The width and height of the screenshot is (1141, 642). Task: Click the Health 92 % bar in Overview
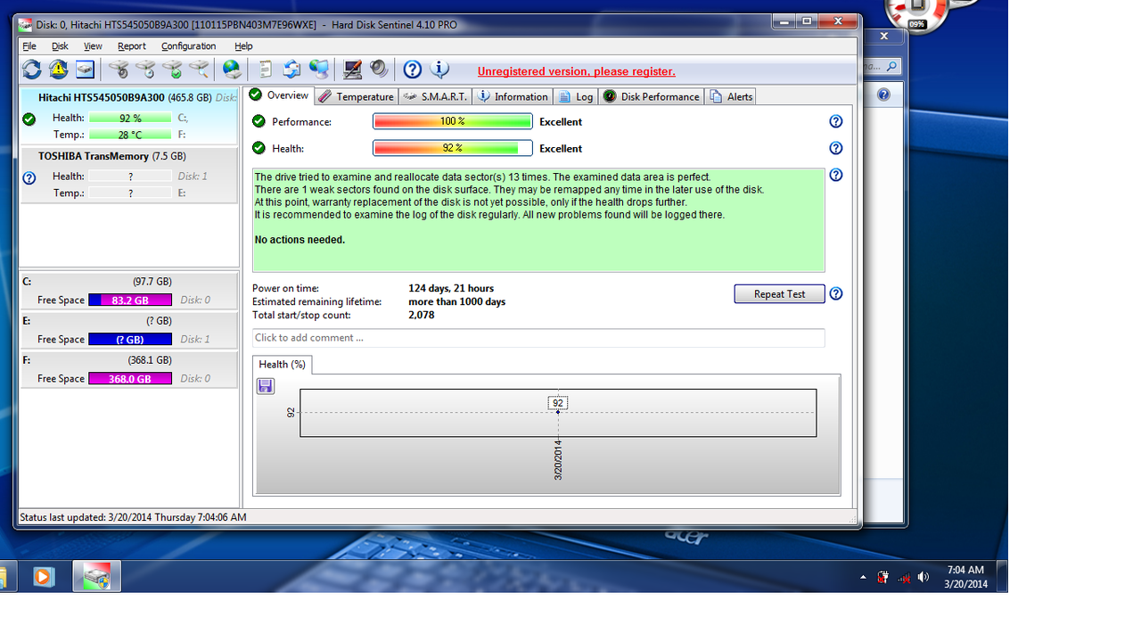pos(452,148)
